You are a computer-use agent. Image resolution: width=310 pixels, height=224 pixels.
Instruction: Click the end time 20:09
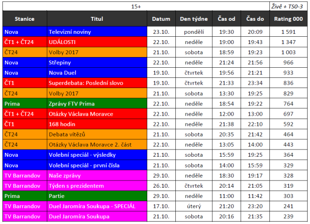pos(255,32)
